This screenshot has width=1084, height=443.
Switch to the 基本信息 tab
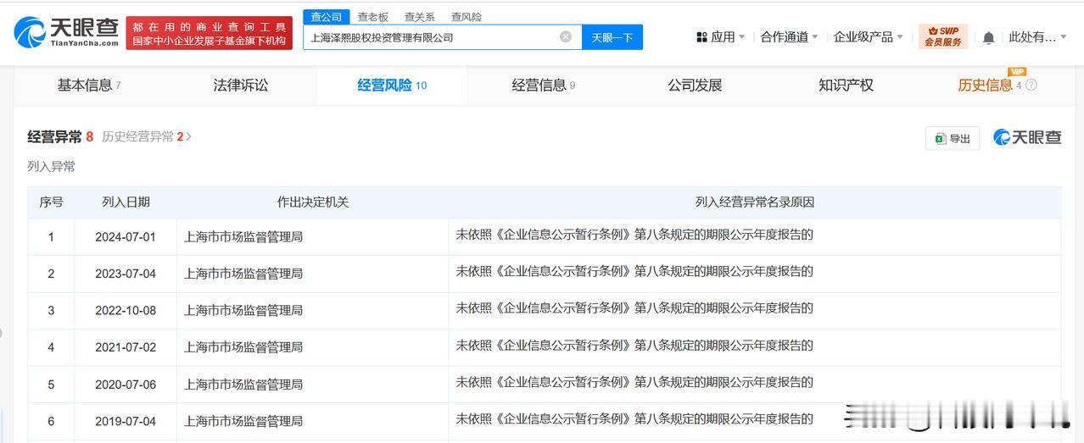[89, 85]
